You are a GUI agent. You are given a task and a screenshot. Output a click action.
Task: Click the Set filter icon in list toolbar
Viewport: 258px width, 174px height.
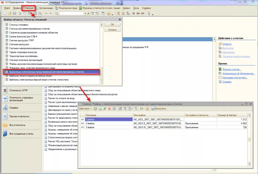pyautogui.click(x=120, y=109)
